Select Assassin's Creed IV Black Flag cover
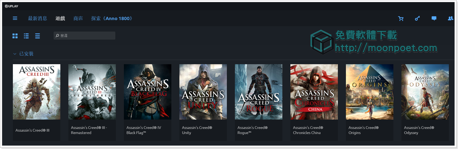The height and width of the screenshot is (149, 458). pos(147,92)
